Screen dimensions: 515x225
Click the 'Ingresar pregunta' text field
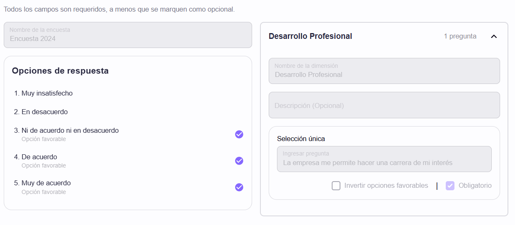coord(384,159)
